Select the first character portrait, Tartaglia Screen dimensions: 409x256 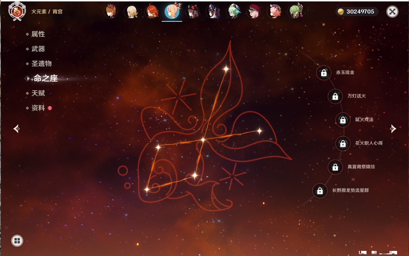[111, 12]
